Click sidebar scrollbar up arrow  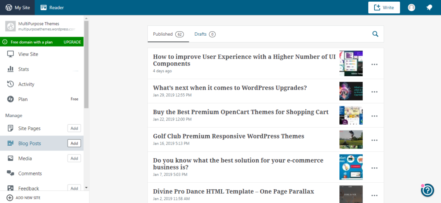86,18
